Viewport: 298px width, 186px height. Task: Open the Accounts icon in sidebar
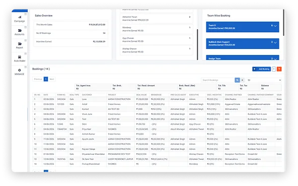coord(20,30)
